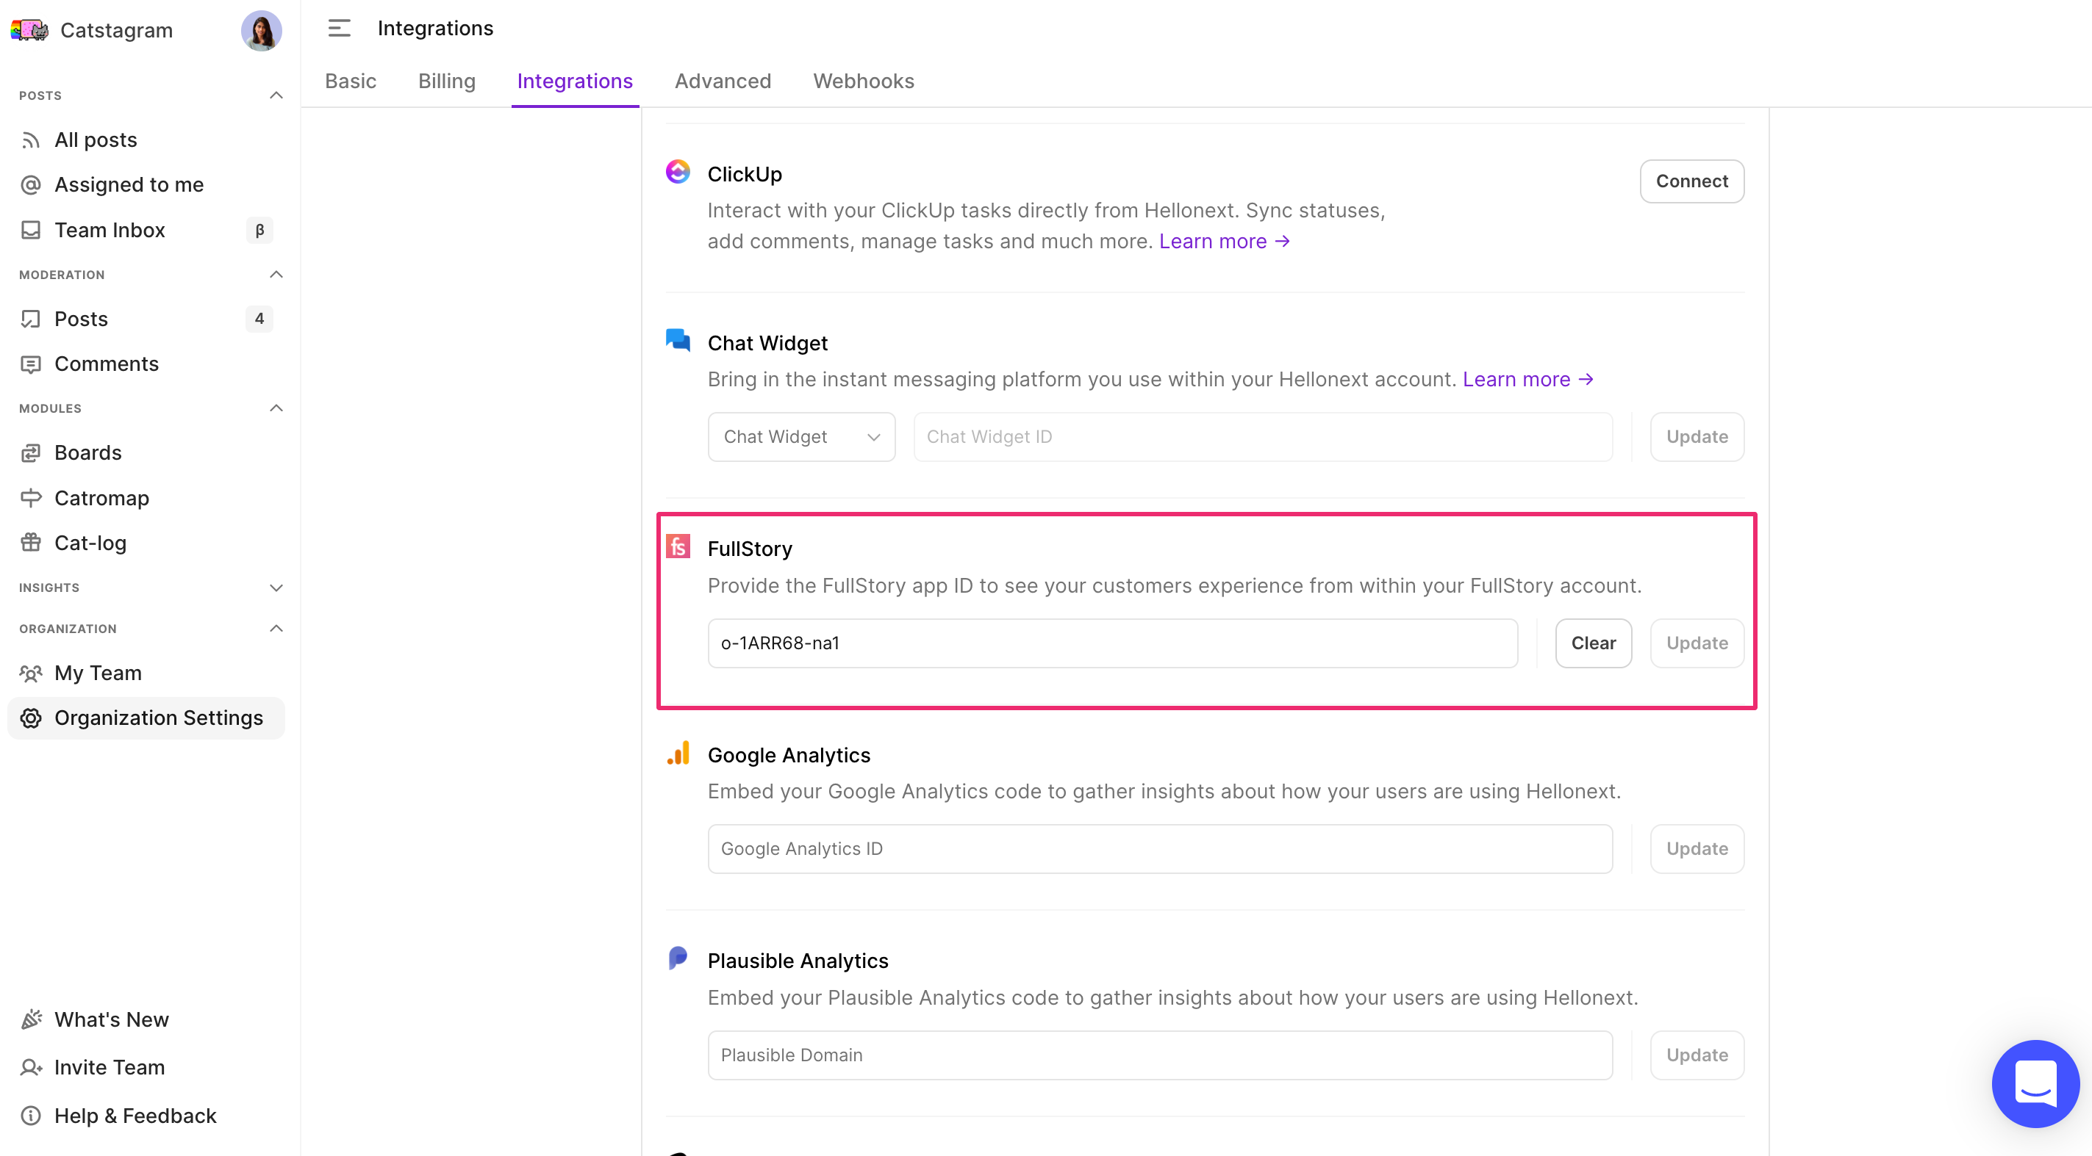2092x1156 pixels.
Task: Click the Help & Feedback info icon
Action: coord(31,1116)
